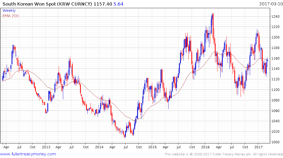This screenshot has height=158, width=283.
Task: Click the www.fullertreacymoney.com link
Action: 28,154
